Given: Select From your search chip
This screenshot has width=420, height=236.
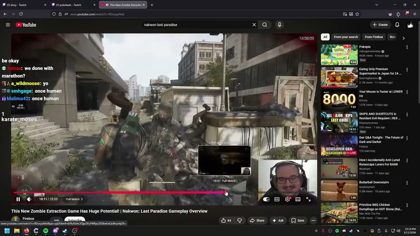Looking at the screenshot, I should [x=346, y=37].
